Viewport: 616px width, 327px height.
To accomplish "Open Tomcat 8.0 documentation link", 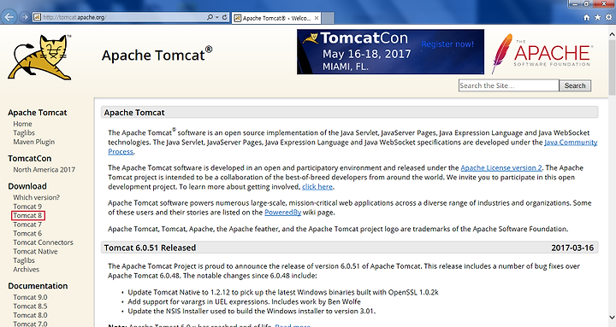I will 30,316.
